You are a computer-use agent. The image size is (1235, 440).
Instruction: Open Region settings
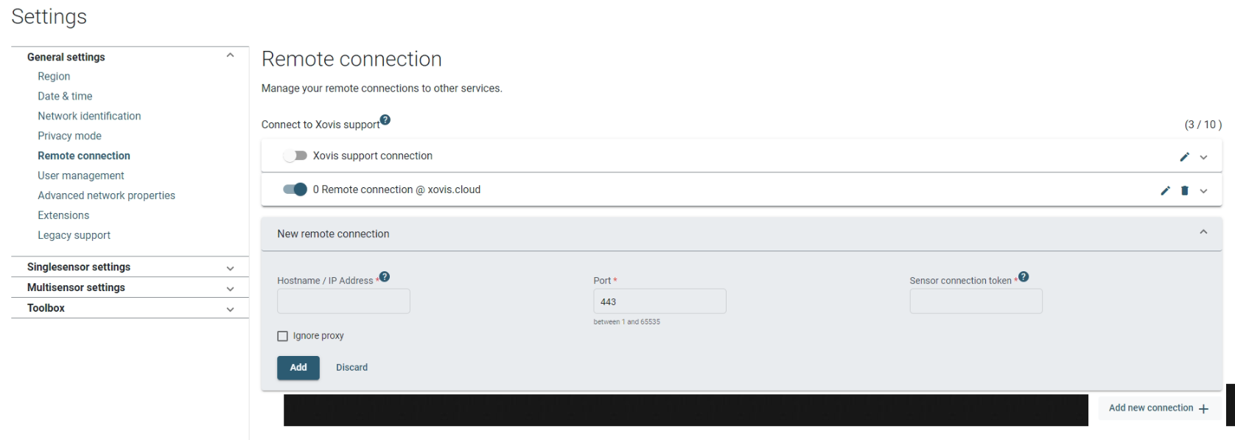(54, 76)
